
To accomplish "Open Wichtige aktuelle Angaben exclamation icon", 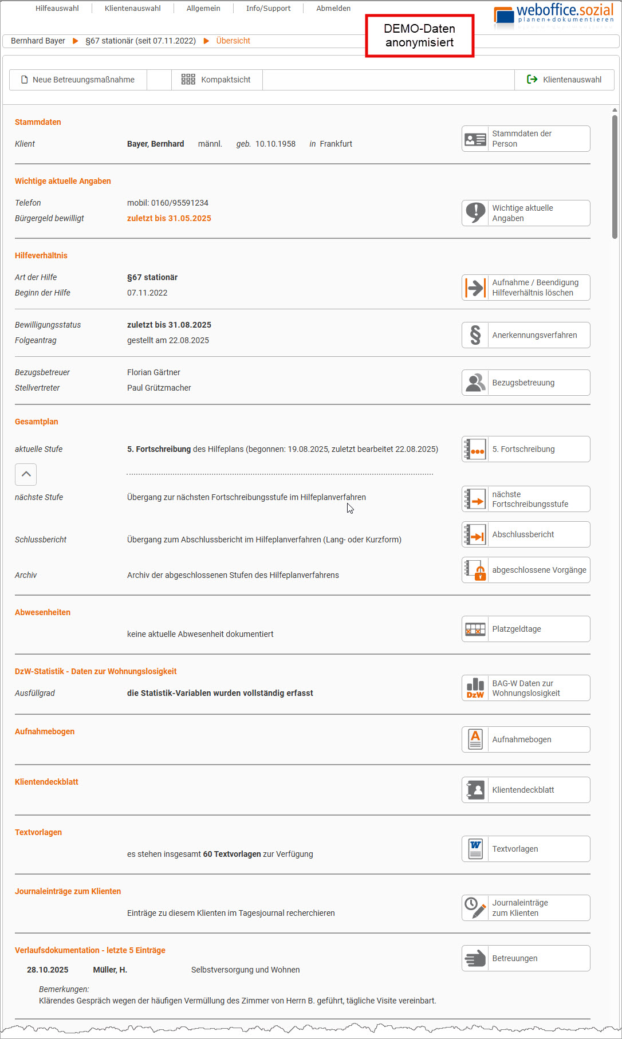I will [x=475, y=213].
